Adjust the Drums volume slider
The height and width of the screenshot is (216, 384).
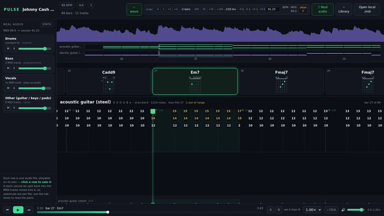(x=35, y=49)
